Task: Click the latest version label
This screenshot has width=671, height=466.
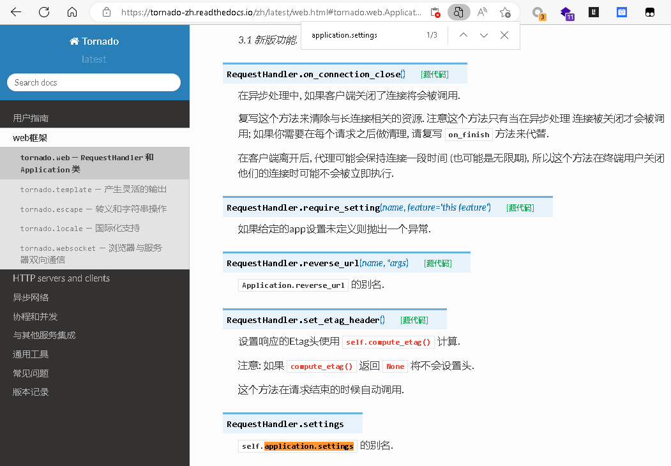Action: tap(94, 59)
